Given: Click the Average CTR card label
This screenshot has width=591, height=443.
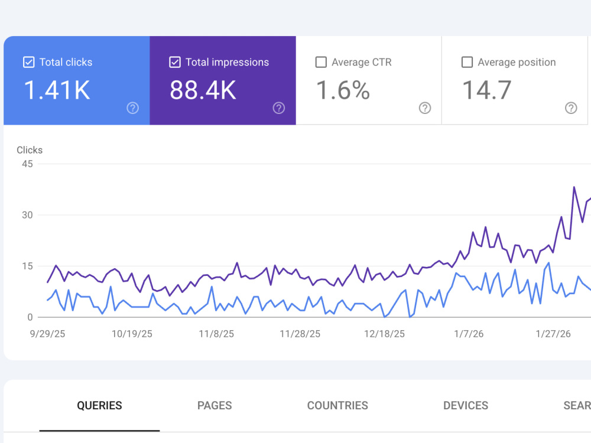Looking at the screenshot, I should pos(362,62).
